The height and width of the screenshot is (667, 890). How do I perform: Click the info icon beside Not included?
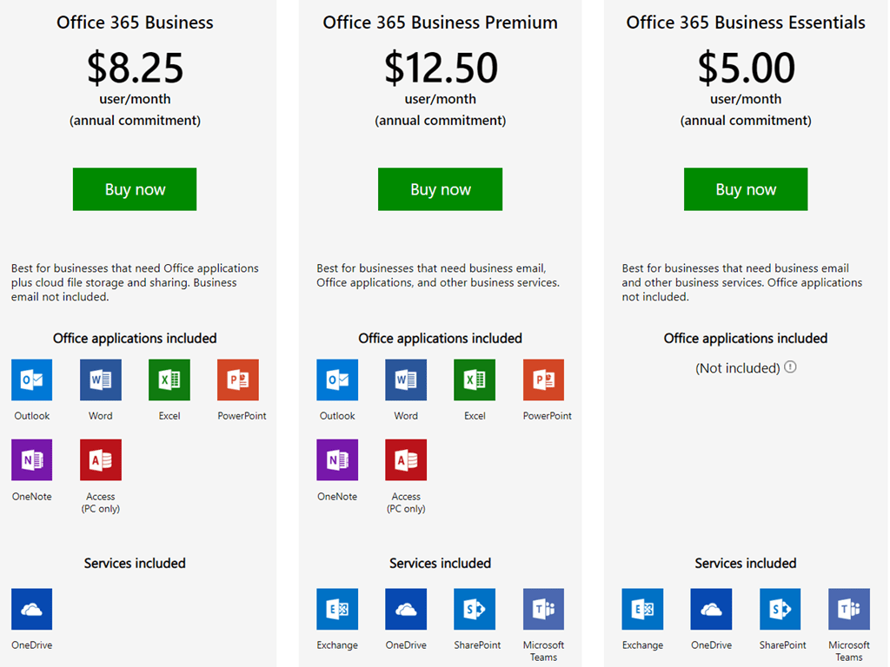point(790,367)
